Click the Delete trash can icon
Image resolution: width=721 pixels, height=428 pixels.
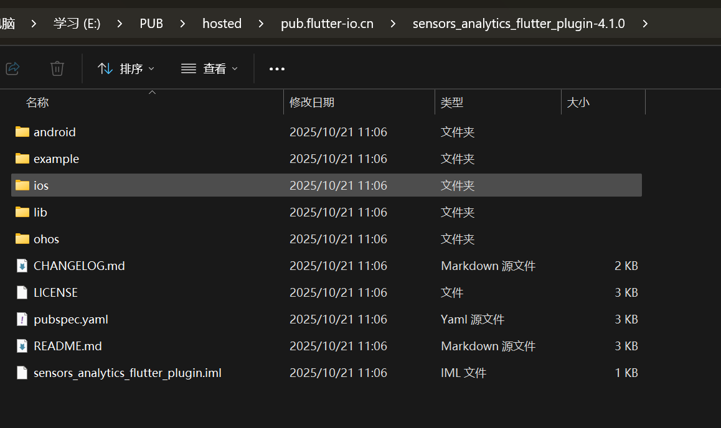click(57, 69)
